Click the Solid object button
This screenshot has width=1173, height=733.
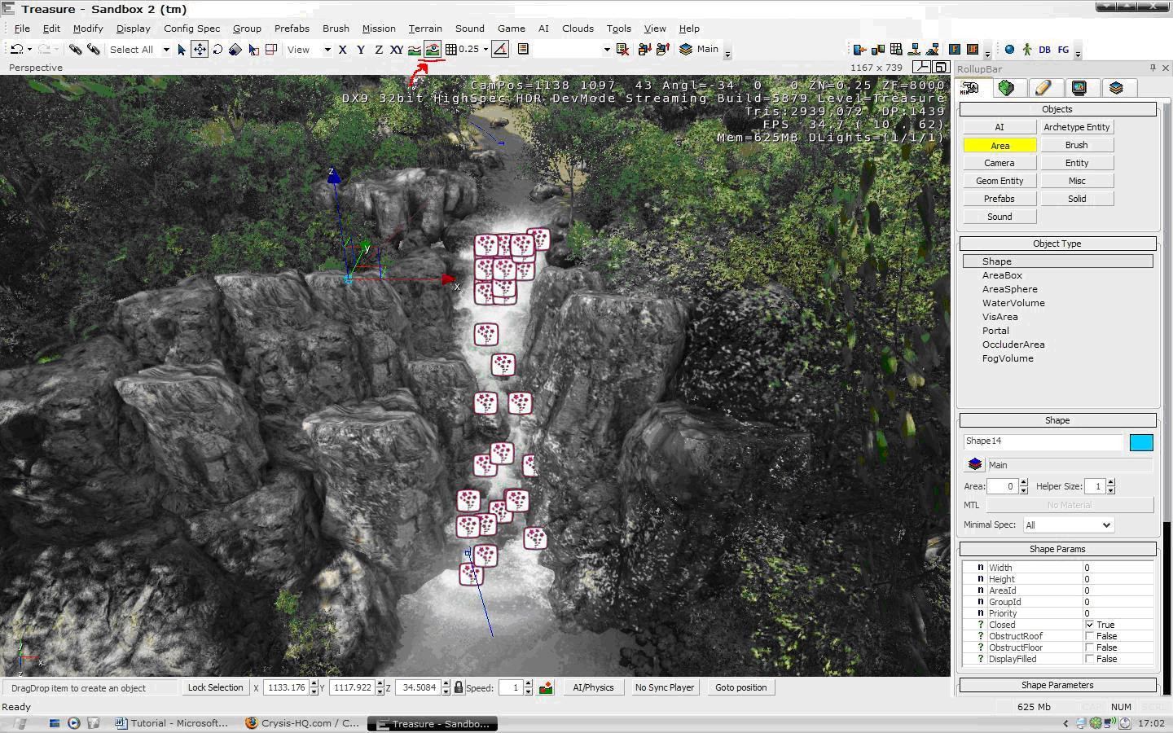(1077, 199)
